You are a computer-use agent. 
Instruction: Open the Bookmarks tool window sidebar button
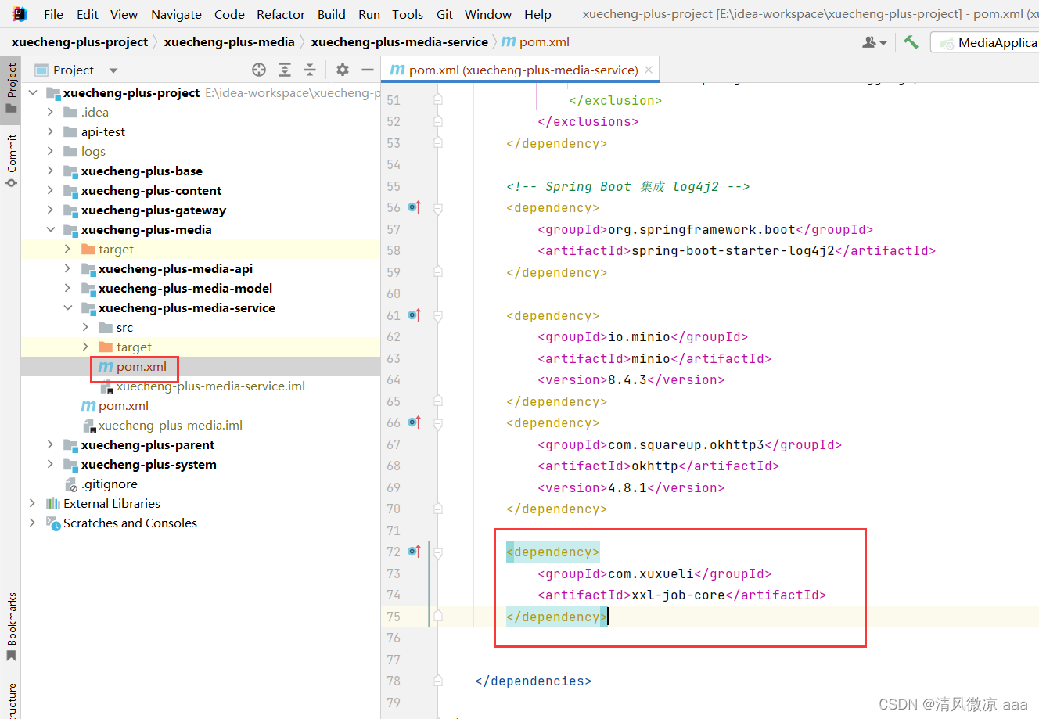[x=11, y=626]
